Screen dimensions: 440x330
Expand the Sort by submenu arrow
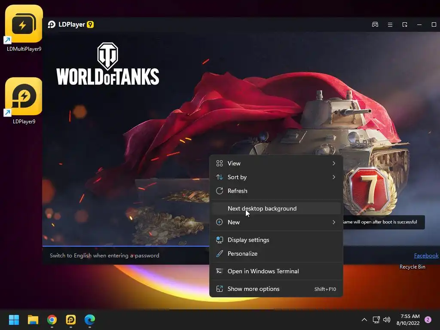pyautogui.click(x=333, y=177)
